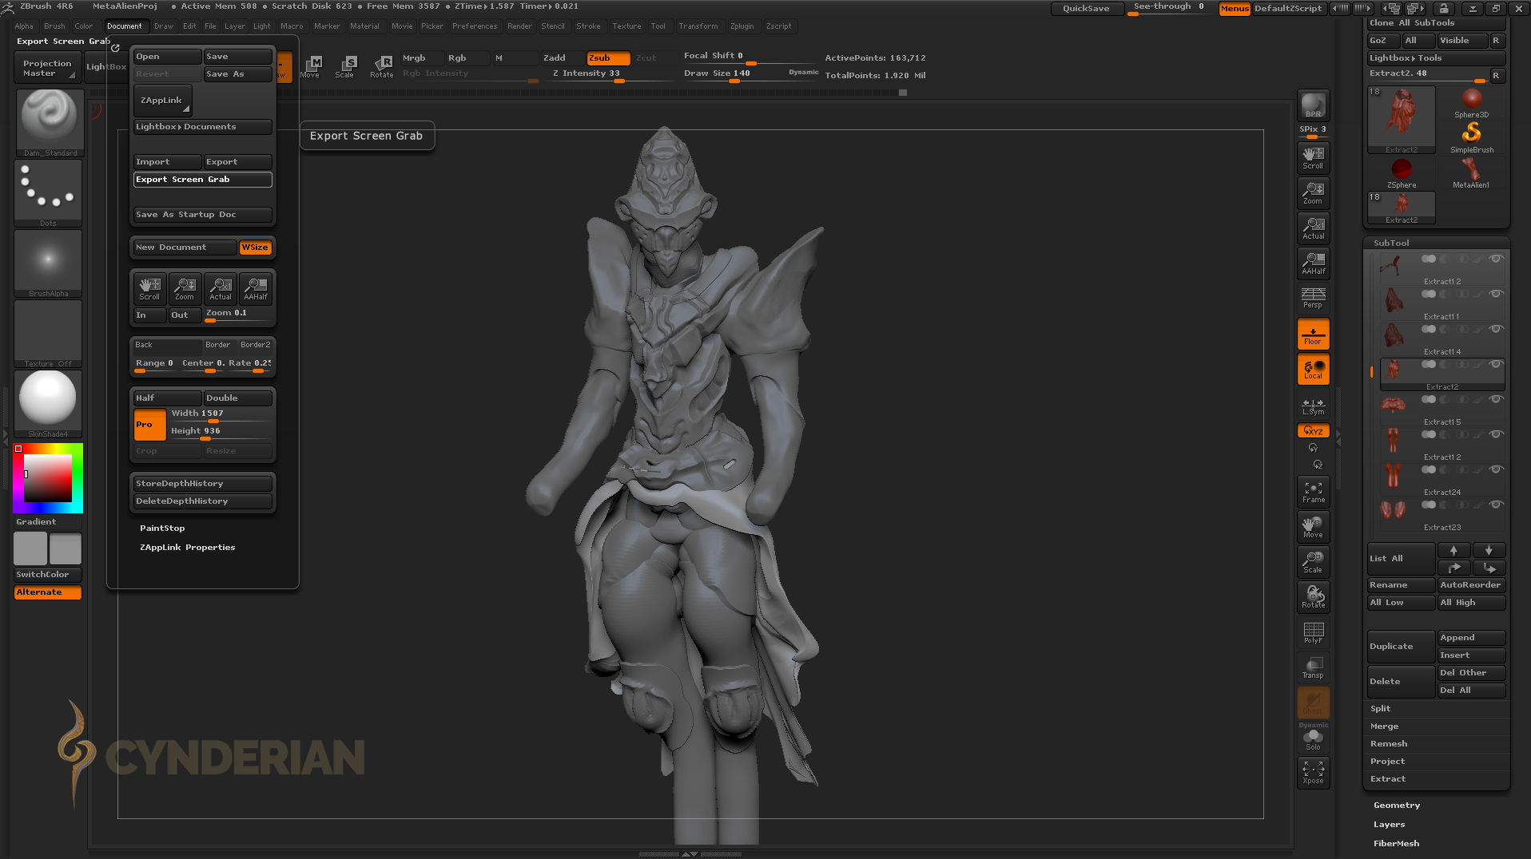Screen dimensions: 1531x859
Task: Open the Transform menu
Action: [698, 26]
